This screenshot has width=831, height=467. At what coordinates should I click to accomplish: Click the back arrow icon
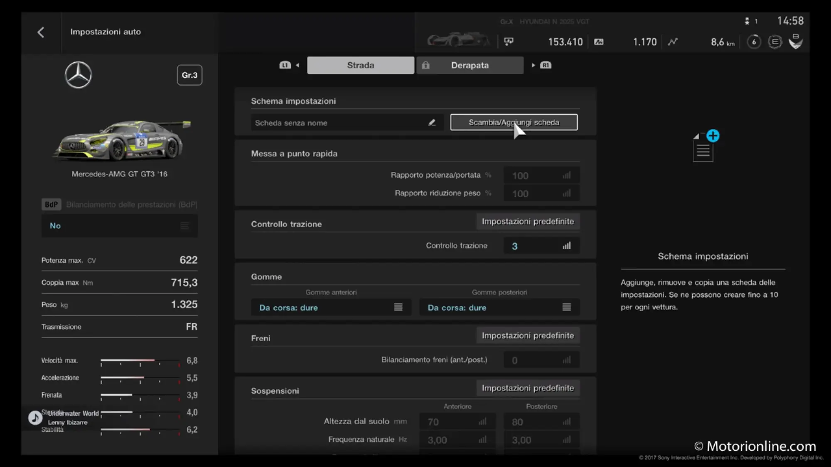coord(41,32)
